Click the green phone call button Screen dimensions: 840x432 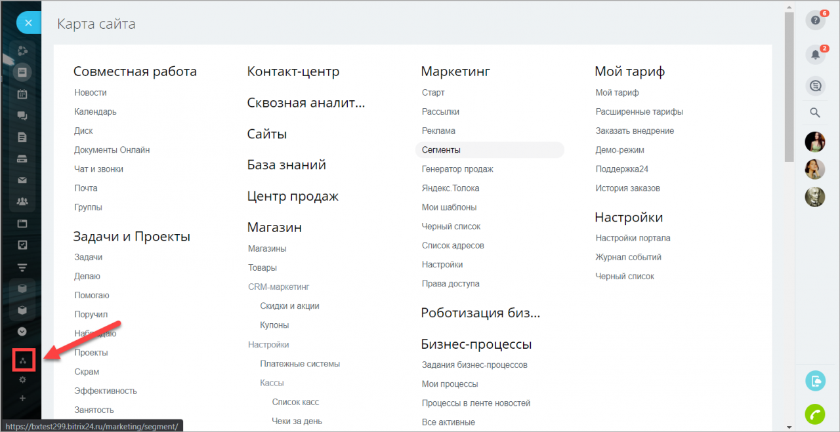815,414
